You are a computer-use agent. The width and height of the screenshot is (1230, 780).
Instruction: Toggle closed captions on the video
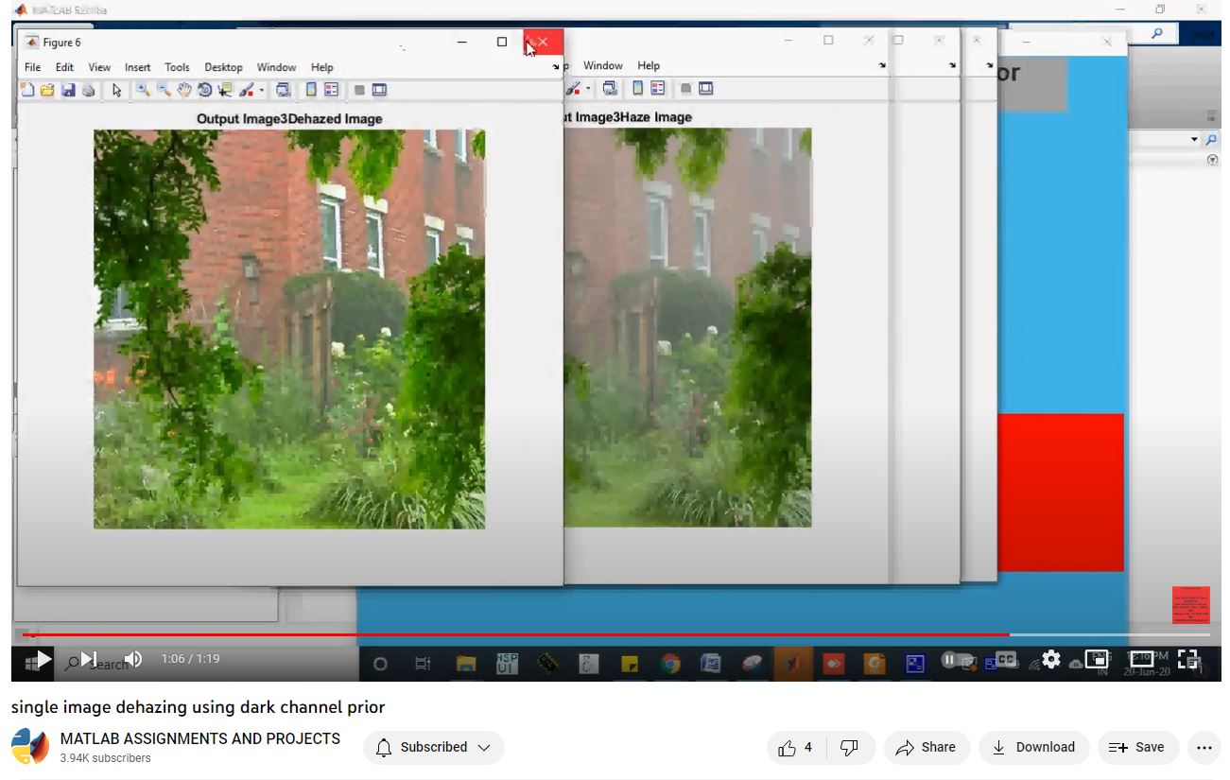click(1005, 659)
